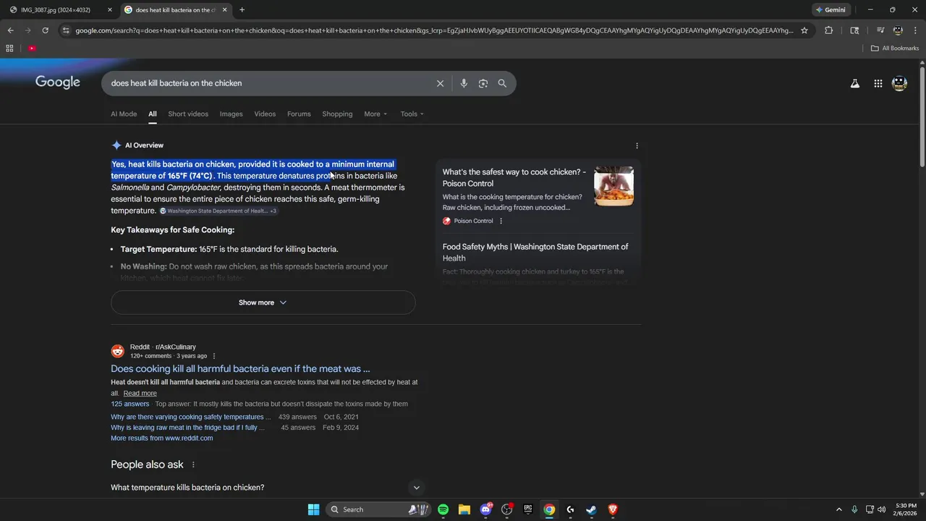This screenshot has width=926, height=521.
Task: Open Chrome's three-dot menu
Action: pyautogui.click(x=915, y=30)
